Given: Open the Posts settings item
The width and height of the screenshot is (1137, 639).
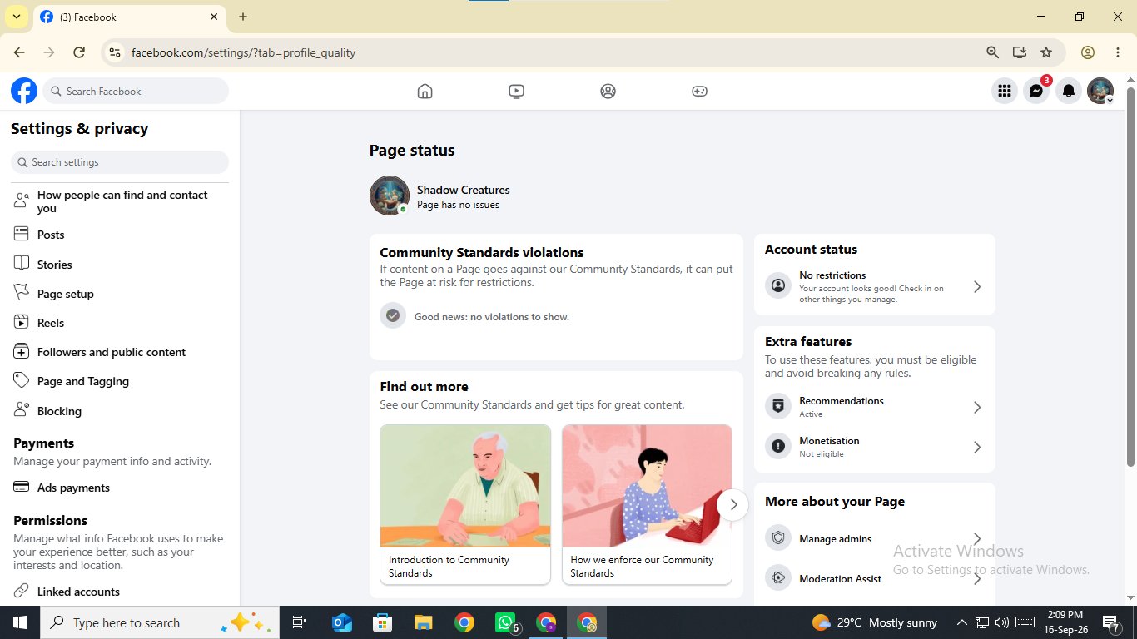Looking at the screenshot, I should click(120, 235).
